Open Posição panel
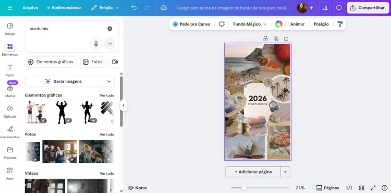The image size is (391, 193). coord(321,24)
